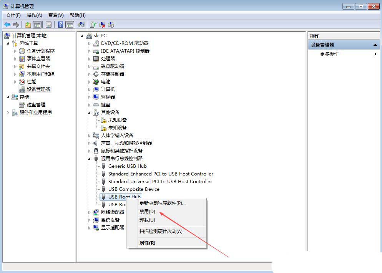Select 禁用(D) in the context menu

pyautogui.click(x=147, y=212)
